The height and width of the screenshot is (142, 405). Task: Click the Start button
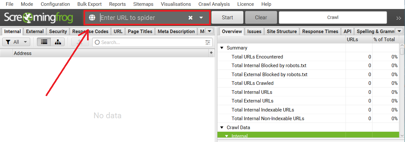pyautogui.click(x=227, y=18)
